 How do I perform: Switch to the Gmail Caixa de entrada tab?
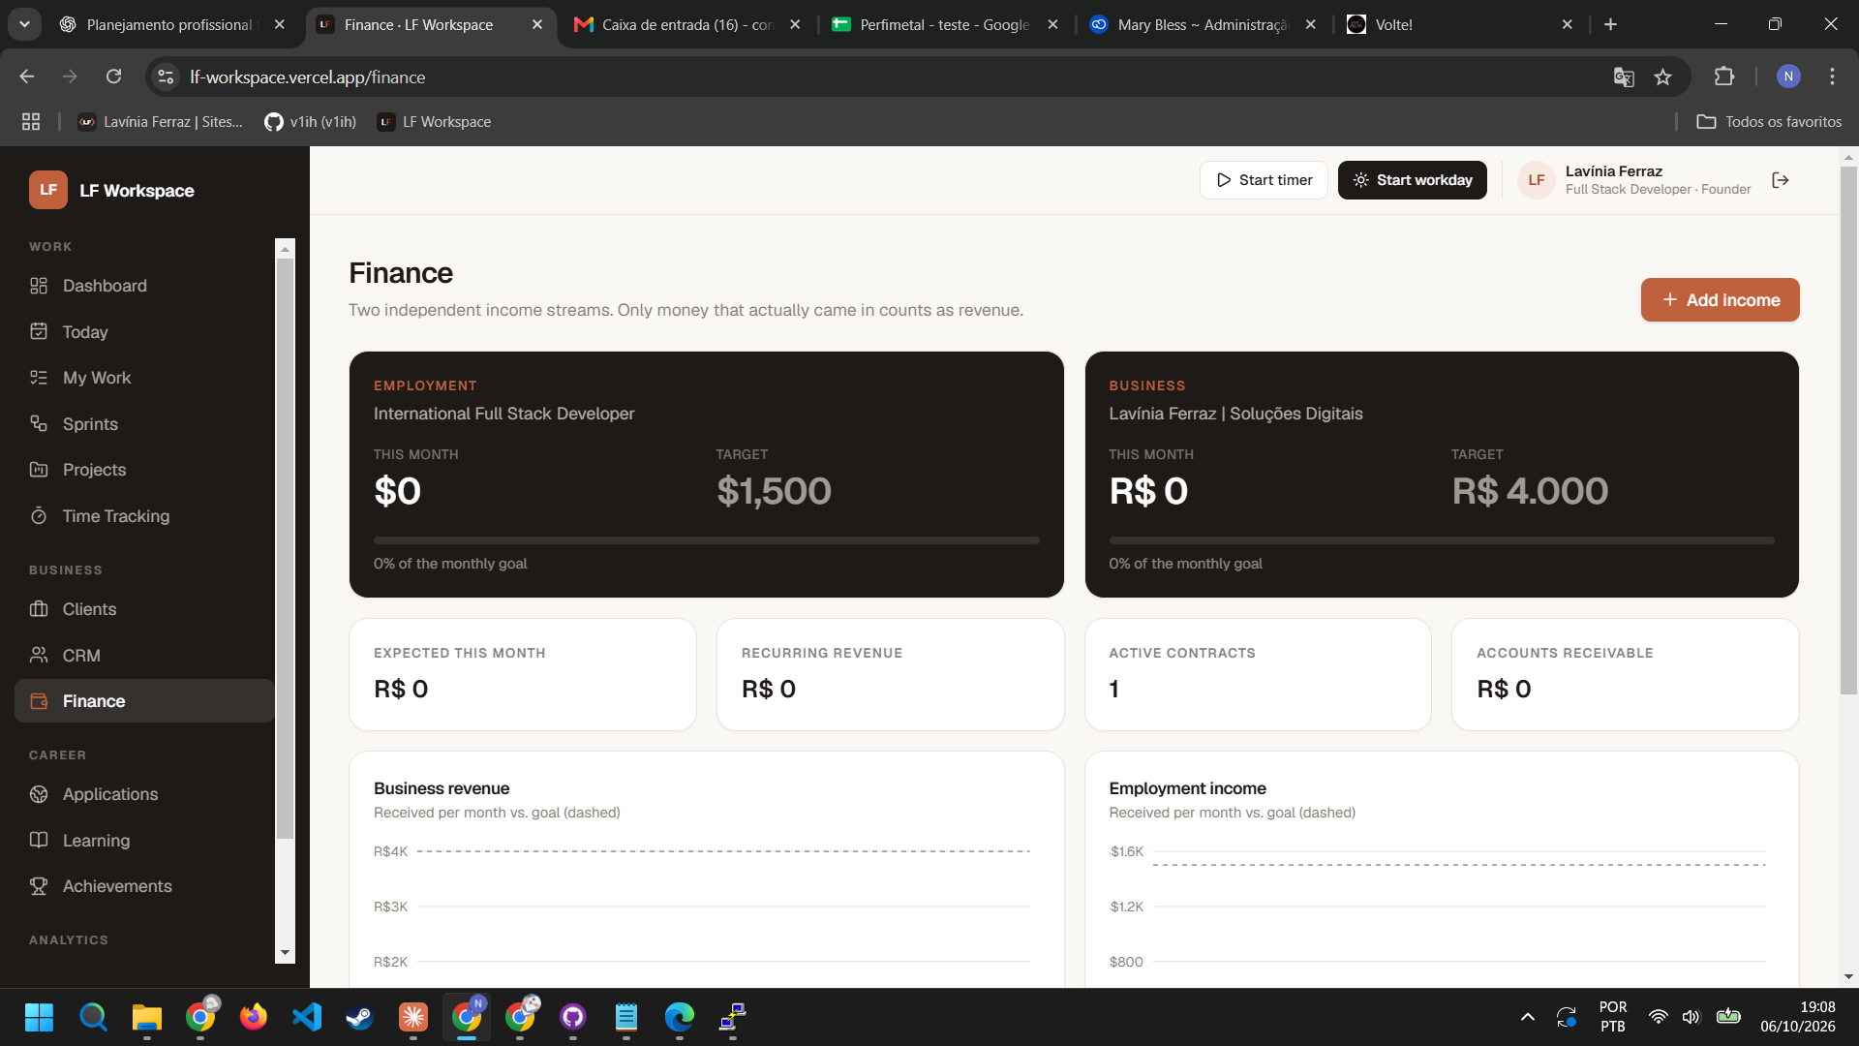pos(686,24)
